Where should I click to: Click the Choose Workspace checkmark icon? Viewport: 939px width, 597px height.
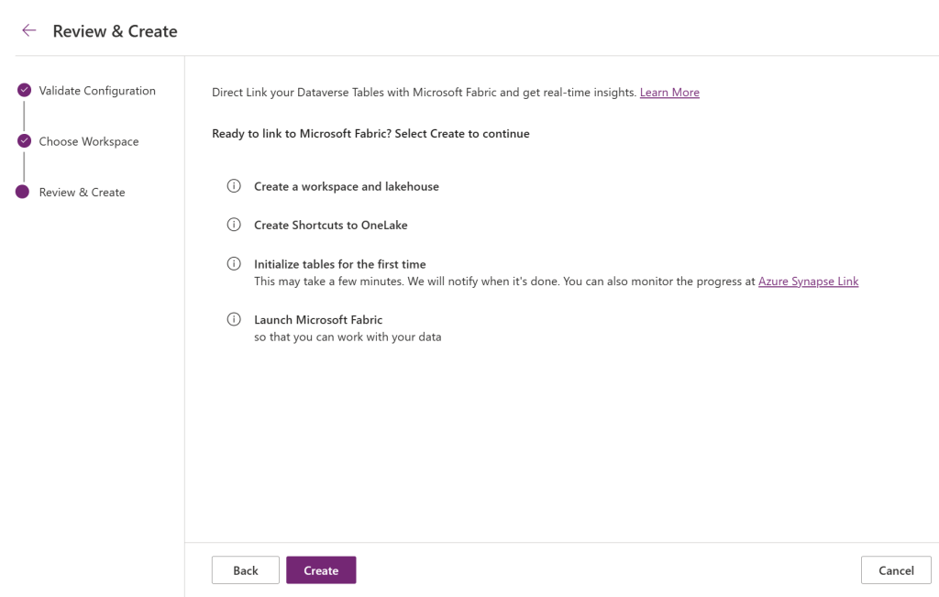(23, 142)
